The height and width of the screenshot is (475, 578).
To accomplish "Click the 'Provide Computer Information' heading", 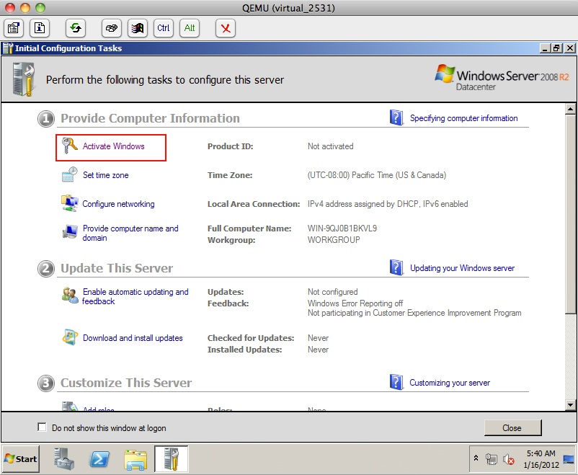I will coord(150,118).
